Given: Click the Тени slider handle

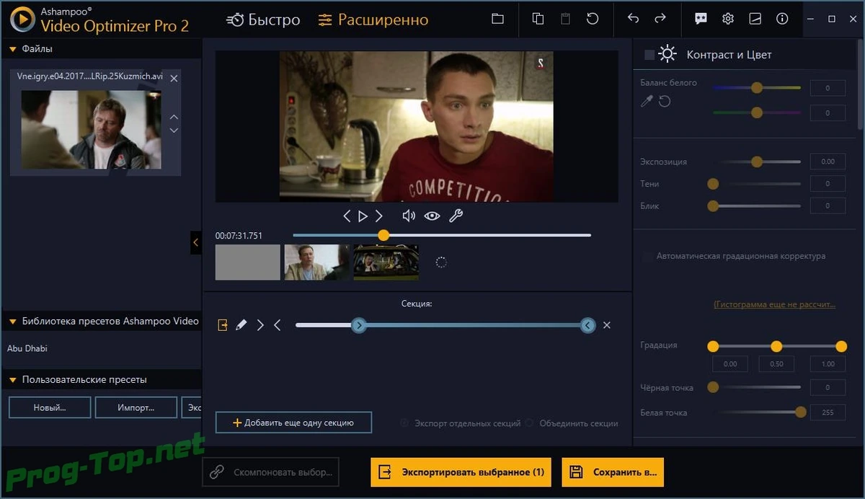Looking at the screenshot, I should coord(713,184).
